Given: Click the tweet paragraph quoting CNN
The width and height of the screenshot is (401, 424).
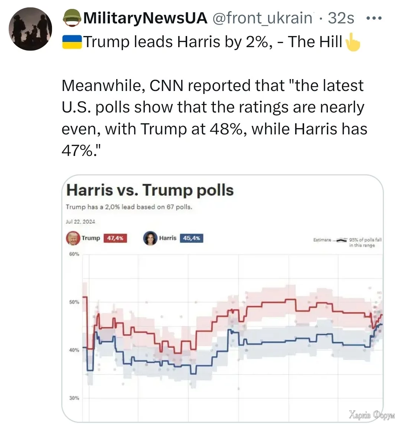Looking at the screenshot, I should coord(214,118).
